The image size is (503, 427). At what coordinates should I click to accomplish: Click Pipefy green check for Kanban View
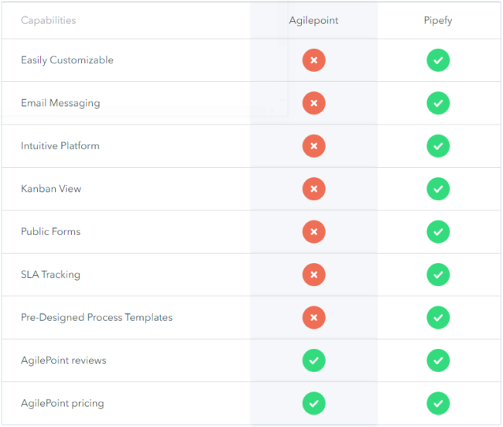tap(438, 189)
